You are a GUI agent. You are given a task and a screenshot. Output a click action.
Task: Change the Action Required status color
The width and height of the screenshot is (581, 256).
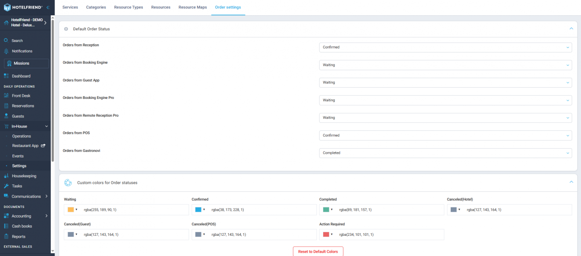pos(327,234)
